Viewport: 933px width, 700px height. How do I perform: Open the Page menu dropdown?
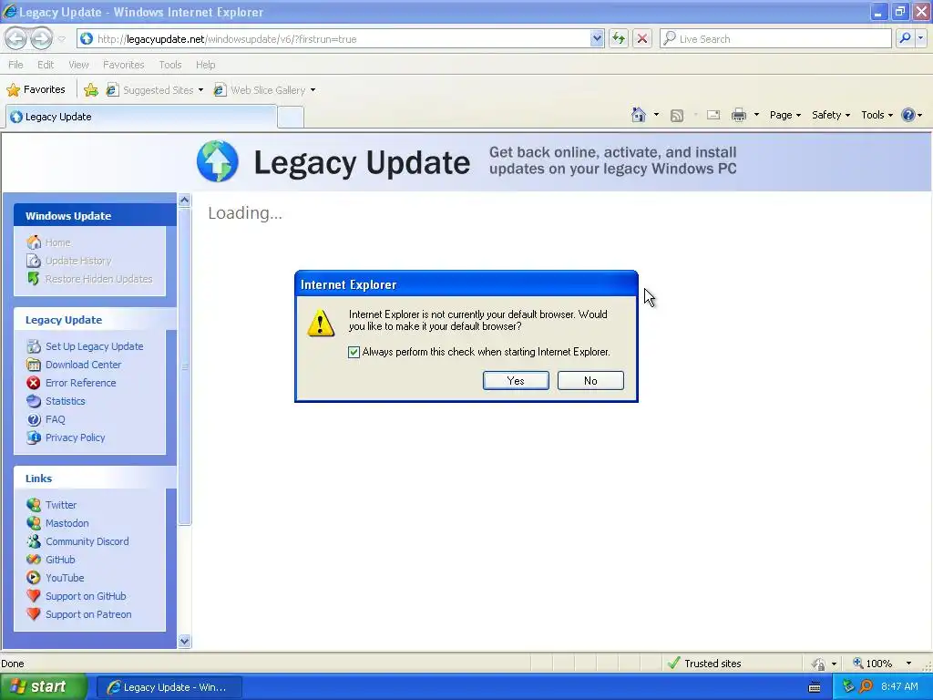784,115
